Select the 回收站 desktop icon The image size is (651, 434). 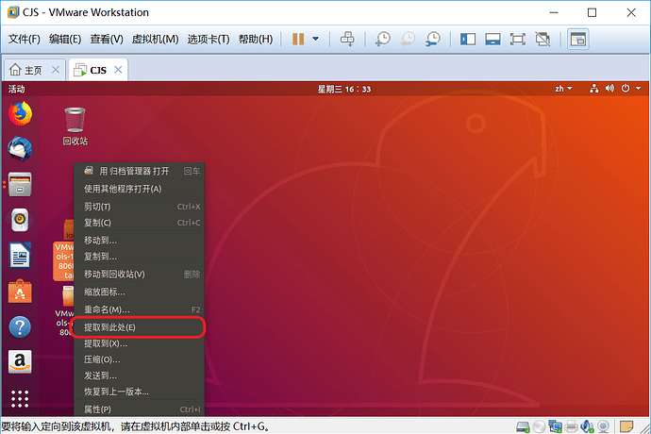point(75,126)
